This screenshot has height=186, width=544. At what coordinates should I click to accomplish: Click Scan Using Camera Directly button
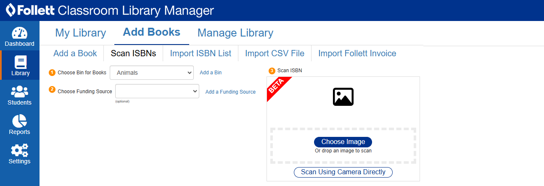343,172
